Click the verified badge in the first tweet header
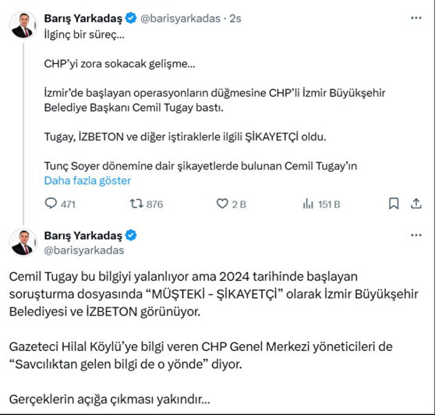The width and height of the screenshot is (435, 415). pyautogui.click(x=131, y=18)
